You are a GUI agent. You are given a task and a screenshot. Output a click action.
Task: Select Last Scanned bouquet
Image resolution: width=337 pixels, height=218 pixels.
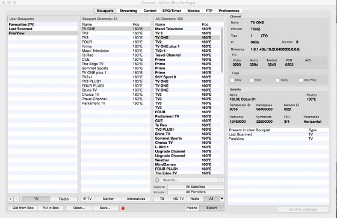point(43,29)
